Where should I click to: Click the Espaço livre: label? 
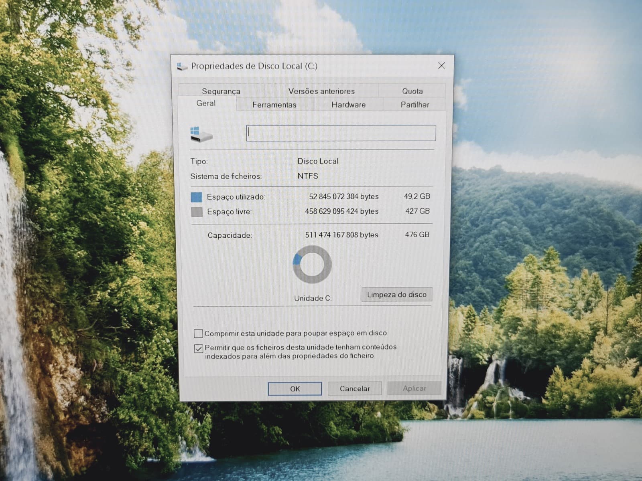[230, 212]
